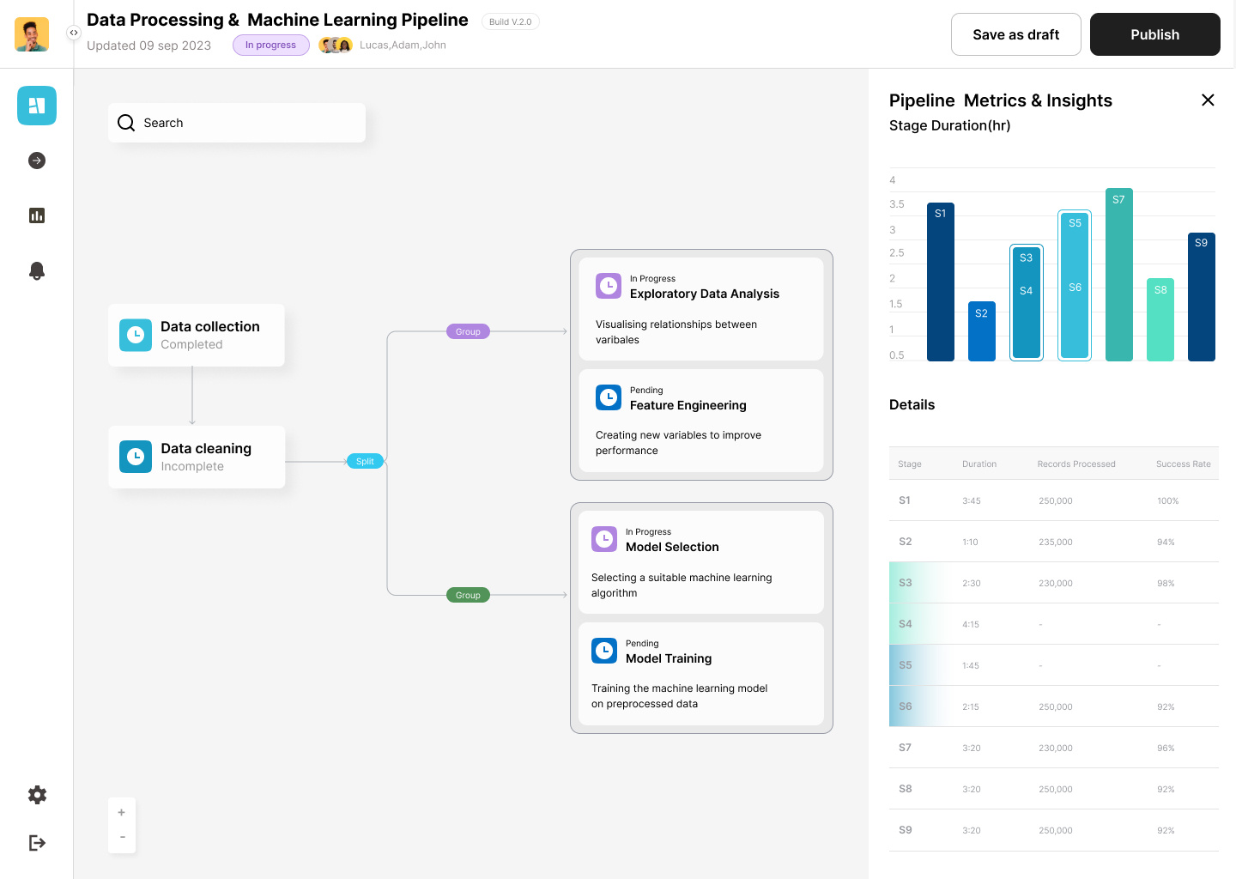Click the Data collection clock icon
Image resolution: width=1236 pixels, height=879 pixels.
point(136,336)
